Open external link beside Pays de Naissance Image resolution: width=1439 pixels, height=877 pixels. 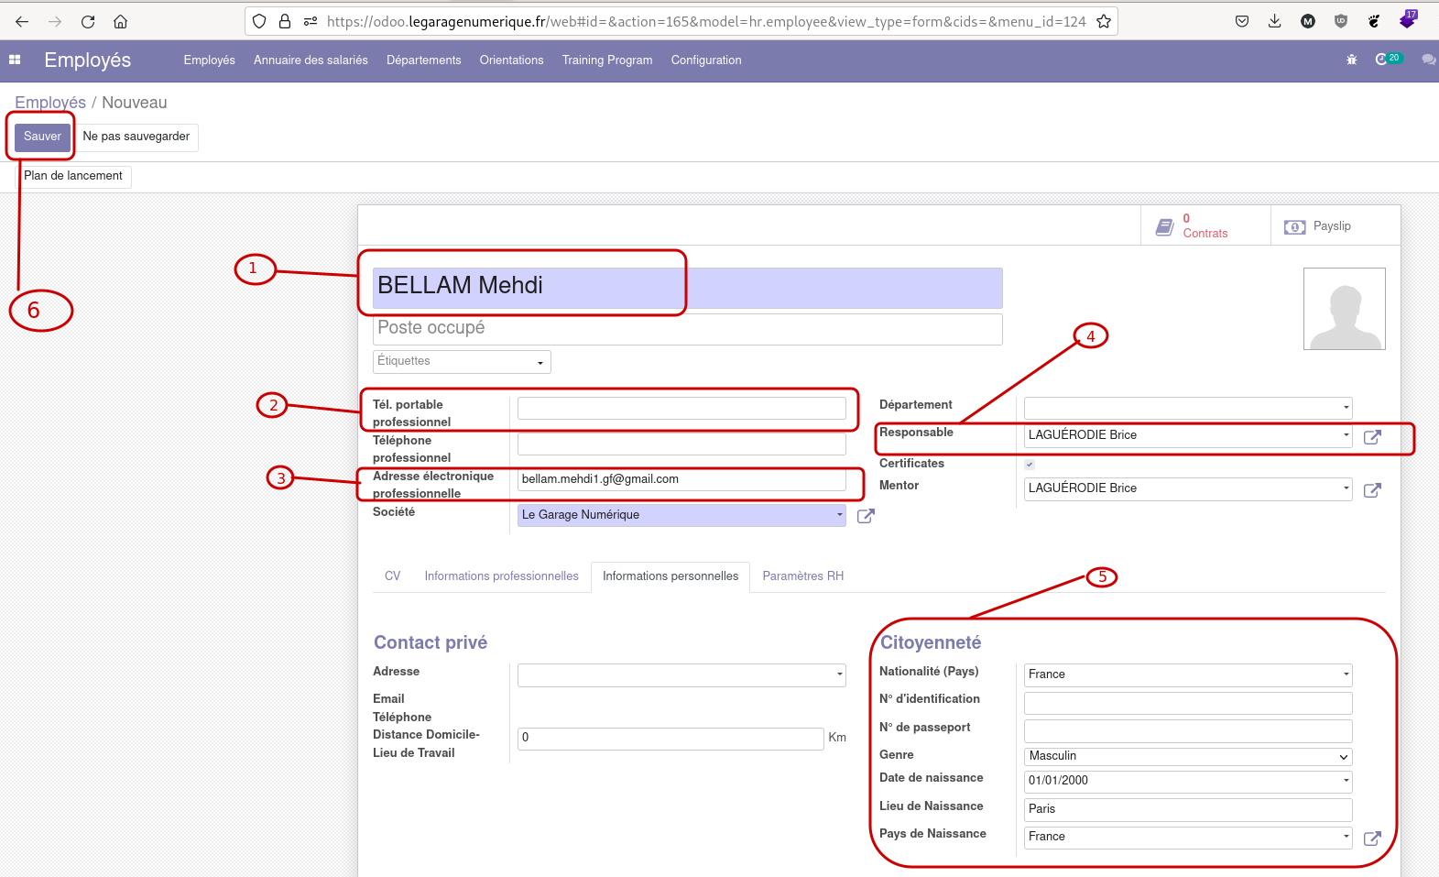click(1372, 839)
